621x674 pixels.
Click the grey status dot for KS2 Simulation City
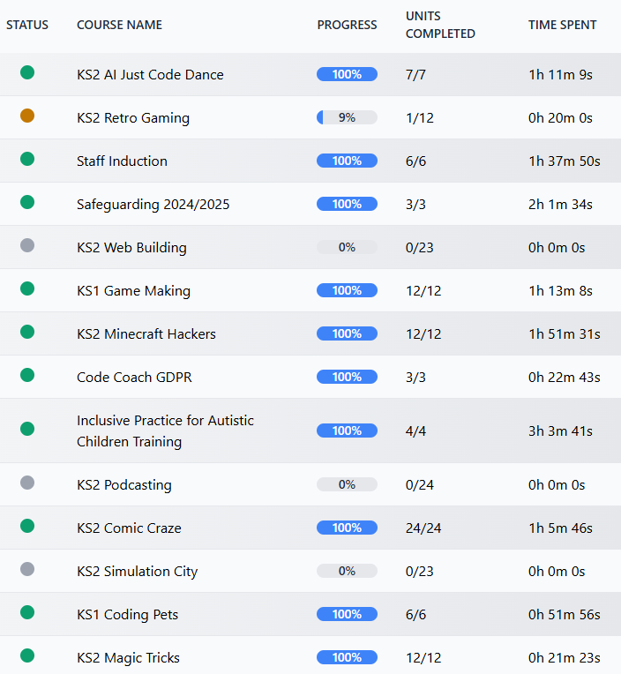27,570
